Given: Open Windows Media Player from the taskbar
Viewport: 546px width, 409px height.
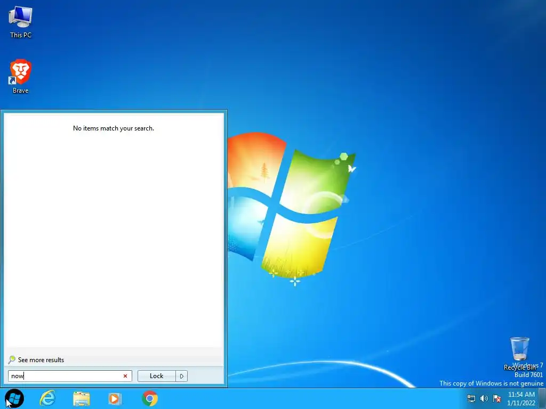Looking at the screenshot, I should click(x=115, y=398).
